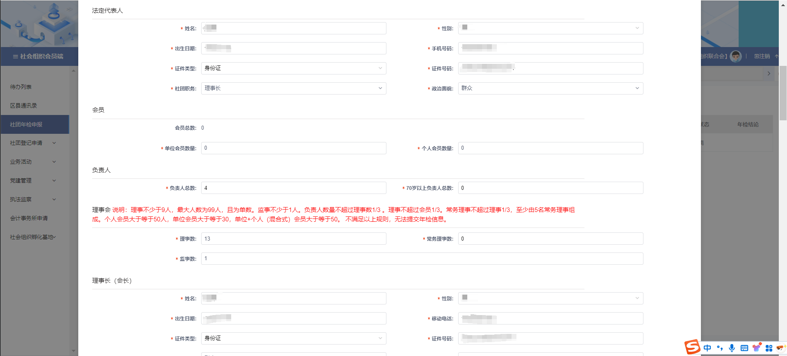Viewport: 787px width, 356px height.
Task: Open 会计事务所申请 in the sidebar
Action: point(29,218)
